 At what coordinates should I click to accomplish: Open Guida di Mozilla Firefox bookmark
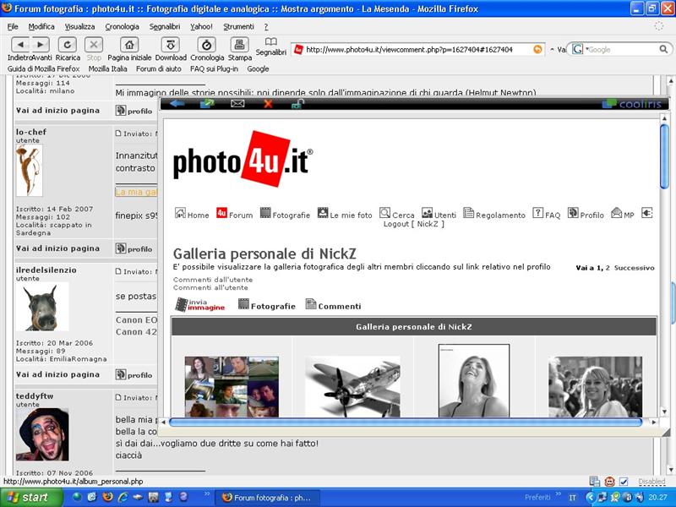click(44, 69)
